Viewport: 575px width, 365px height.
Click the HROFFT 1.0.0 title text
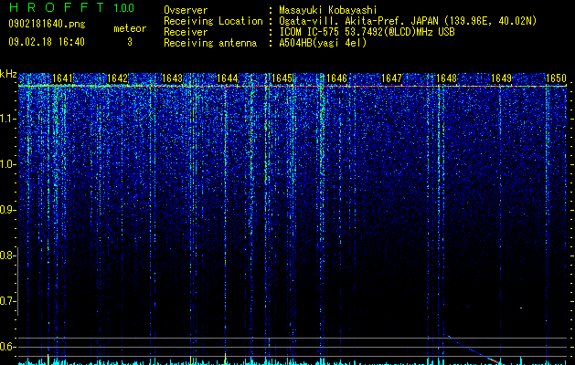(71, 7)
